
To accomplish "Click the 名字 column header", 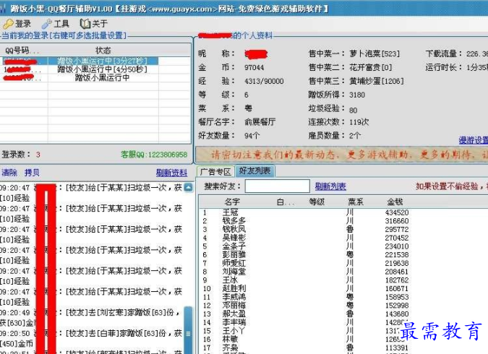I will tap(232, 202).
